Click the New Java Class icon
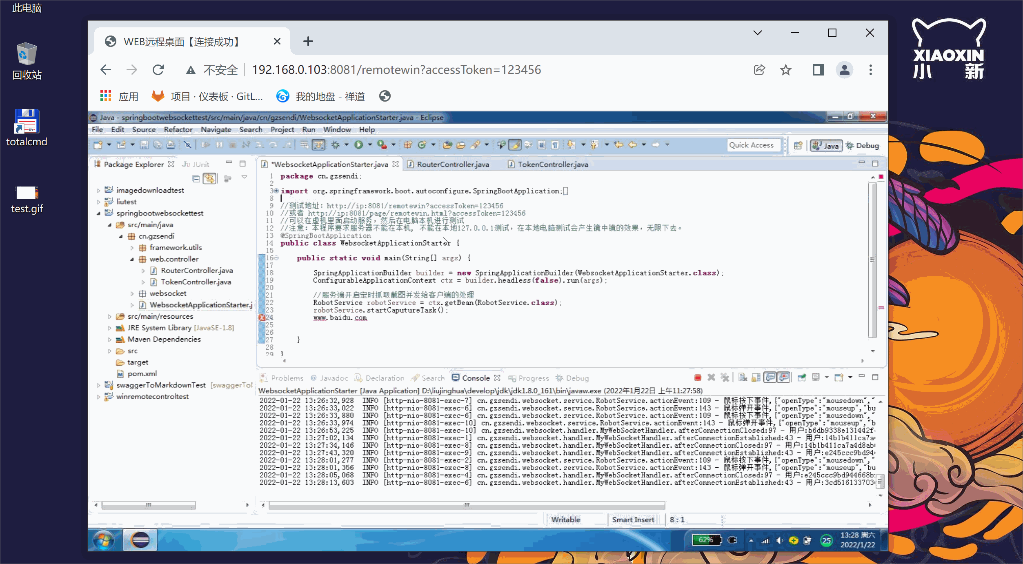The height and width of the screenshot is (564, 1023). [x=422, y=145]
